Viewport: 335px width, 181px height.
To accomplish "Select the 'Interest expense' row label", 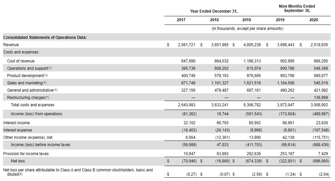I will [x=18, y=130].
